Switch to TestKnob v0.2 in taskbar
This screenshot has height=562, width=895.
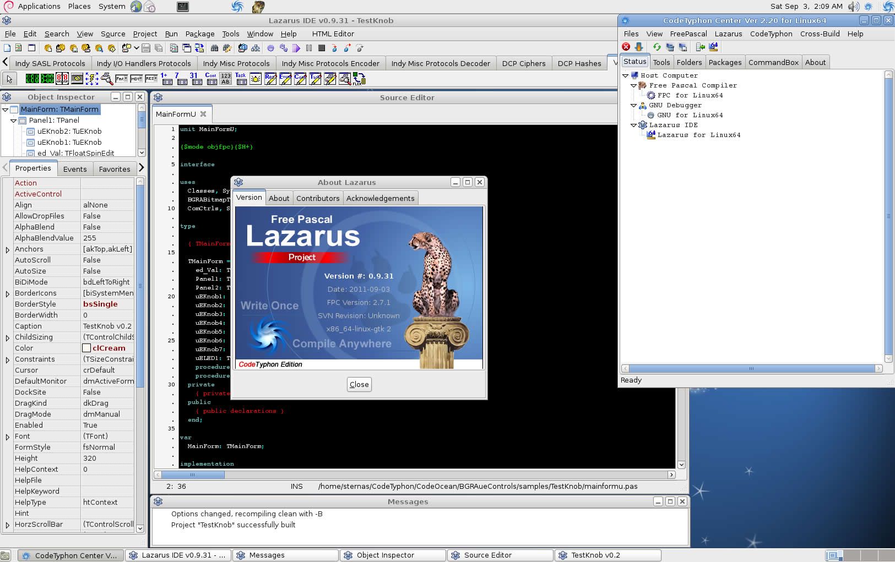(607, 555)
